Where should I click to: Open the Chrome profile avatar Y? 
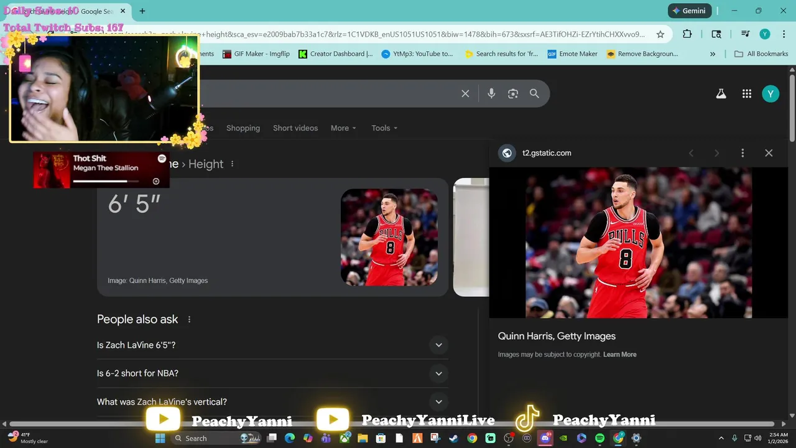point(765,34)
